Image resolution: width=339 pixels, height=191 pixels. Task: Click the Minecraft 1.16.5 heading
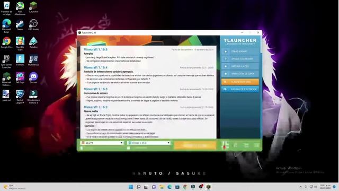95,49
